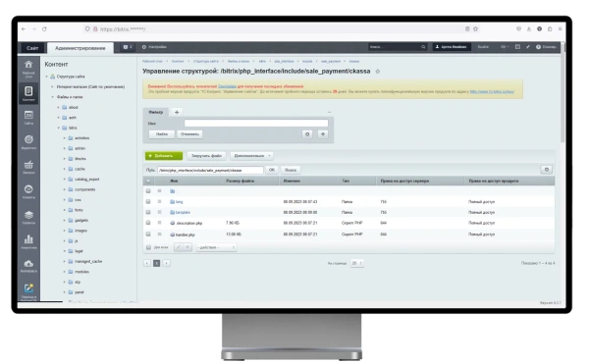Viewport: 589px width, 364px height.
Task: Expand the auth folder in tree
Action: [58, 118]
